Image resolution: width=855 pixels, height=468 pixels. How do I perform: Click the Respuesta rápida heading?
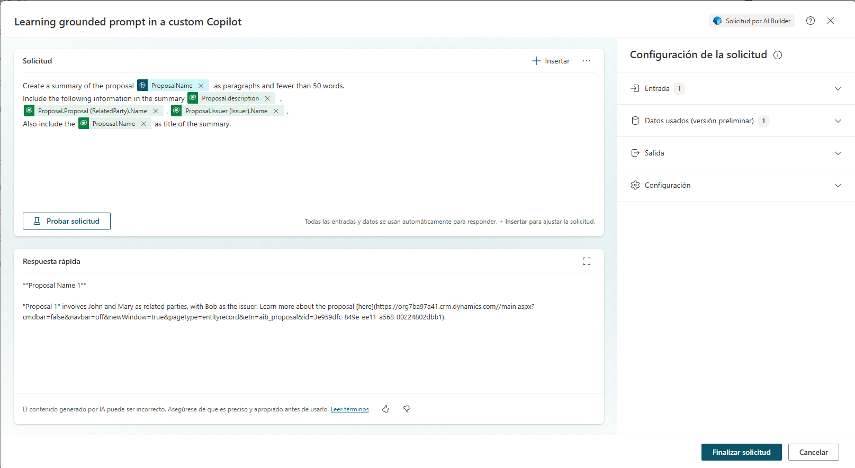click(51, 261)
